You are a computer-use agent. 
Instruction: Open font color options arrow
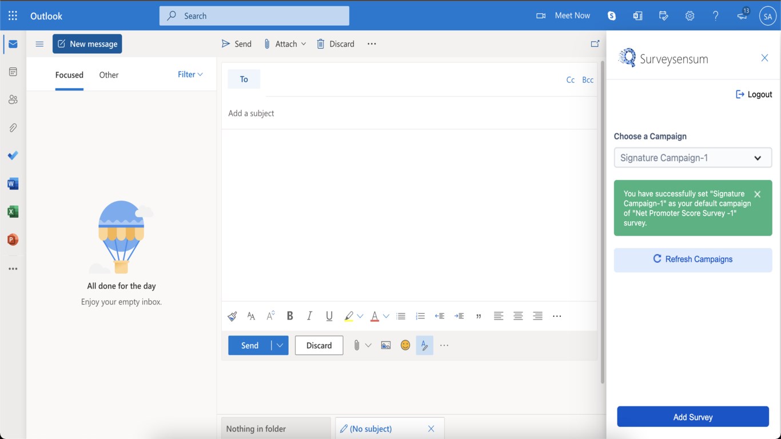(386, 316)
